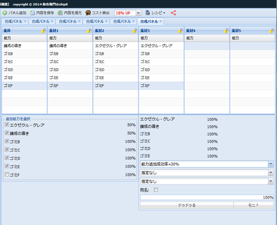Viewport: 277px width, 225px height.
Task: Click 能力 header in 素材1 column
Action: coord(70,38)
